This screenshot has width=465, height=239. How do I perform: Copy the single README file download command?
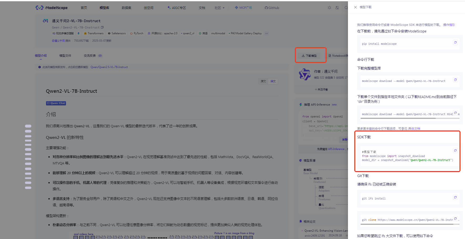pos(455,113)
